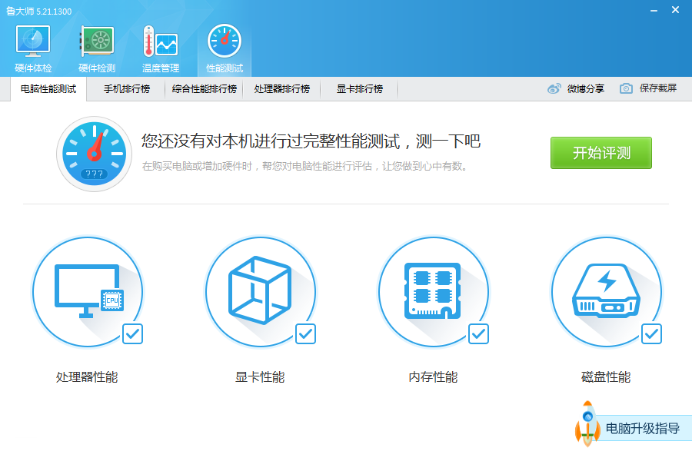
Task: Uncheck the 显卡性能 checkbox
Action: tap(305, 333)
